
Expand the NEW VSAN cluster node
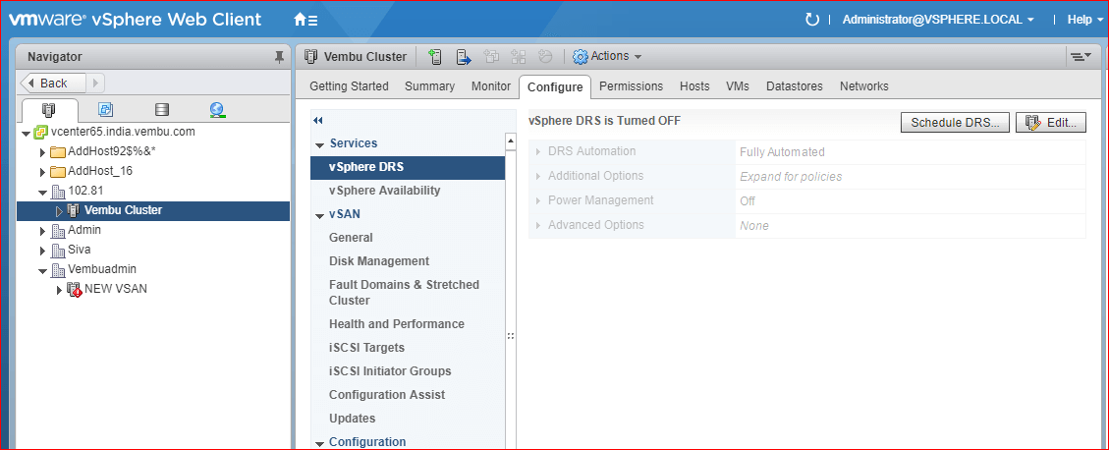59,290
